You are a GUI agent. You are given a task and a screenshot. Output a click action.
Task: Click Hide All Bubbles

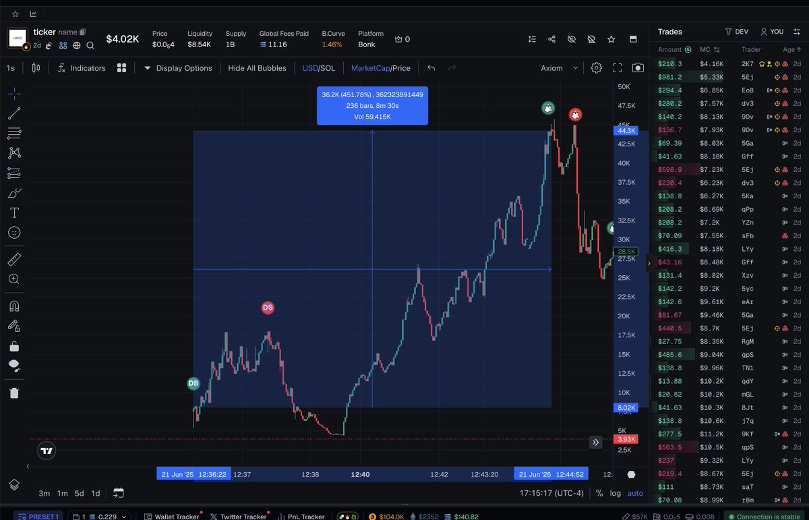(x=257, y=68)
